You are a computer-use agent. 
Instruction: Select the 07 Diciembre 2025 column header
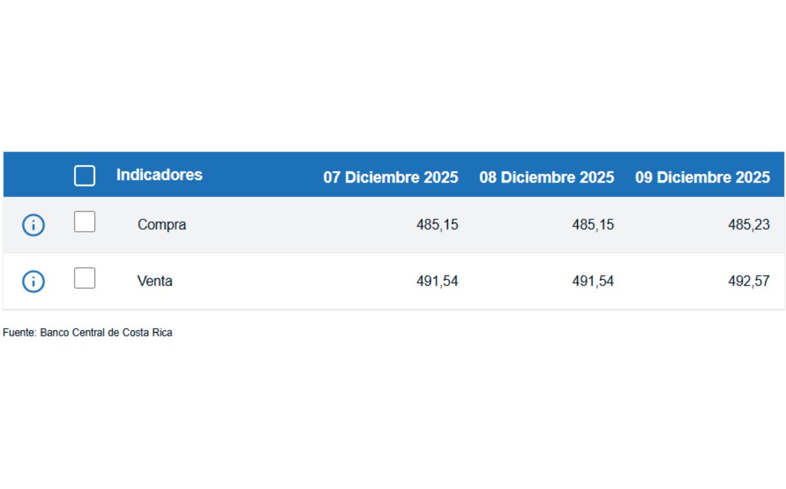point(392,177)
